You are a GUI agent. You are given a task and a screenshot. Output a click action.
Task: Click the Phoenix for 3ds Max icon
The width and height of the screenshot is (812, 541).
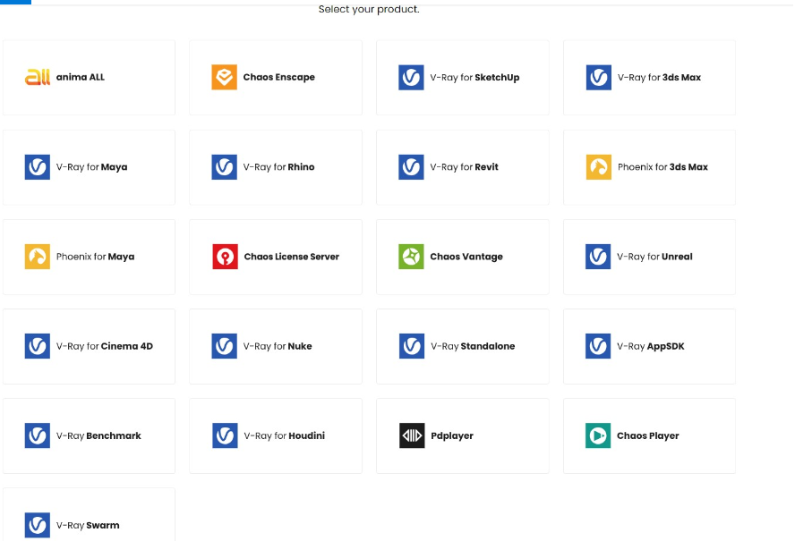tap(599, 167)
